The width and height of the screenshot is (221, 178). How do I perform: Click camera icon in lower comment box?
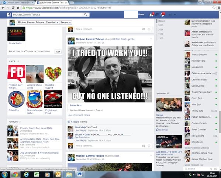point(144,146)
